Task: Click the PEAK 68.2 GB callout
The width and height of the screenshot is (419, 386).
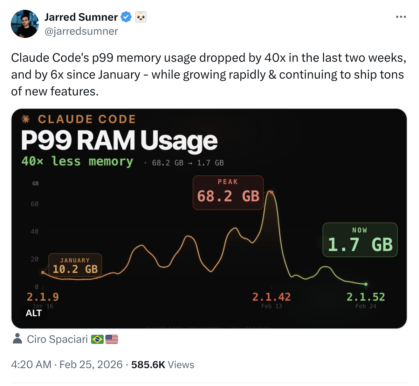Action: click(x=228, y=192)
